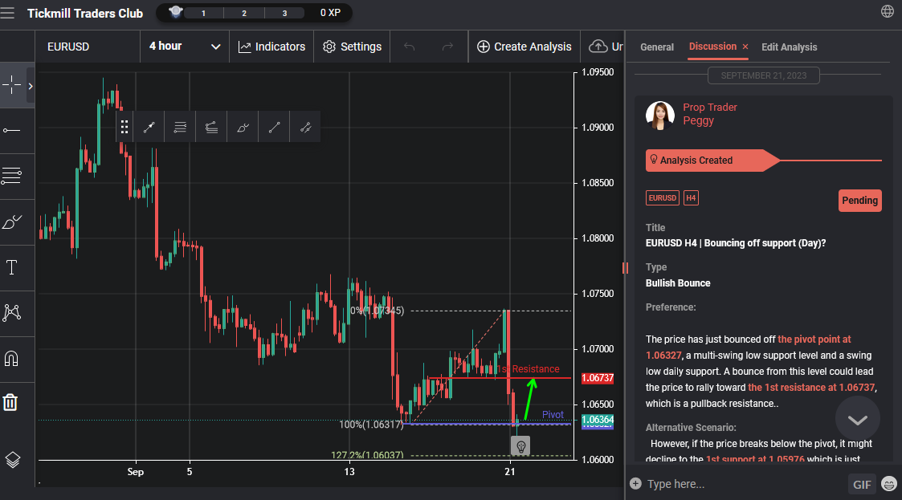Viewport: 902px width, 500px height.
Task: Select the Text annotation tool
Action: pyautogui.click(x=11, y=267)
